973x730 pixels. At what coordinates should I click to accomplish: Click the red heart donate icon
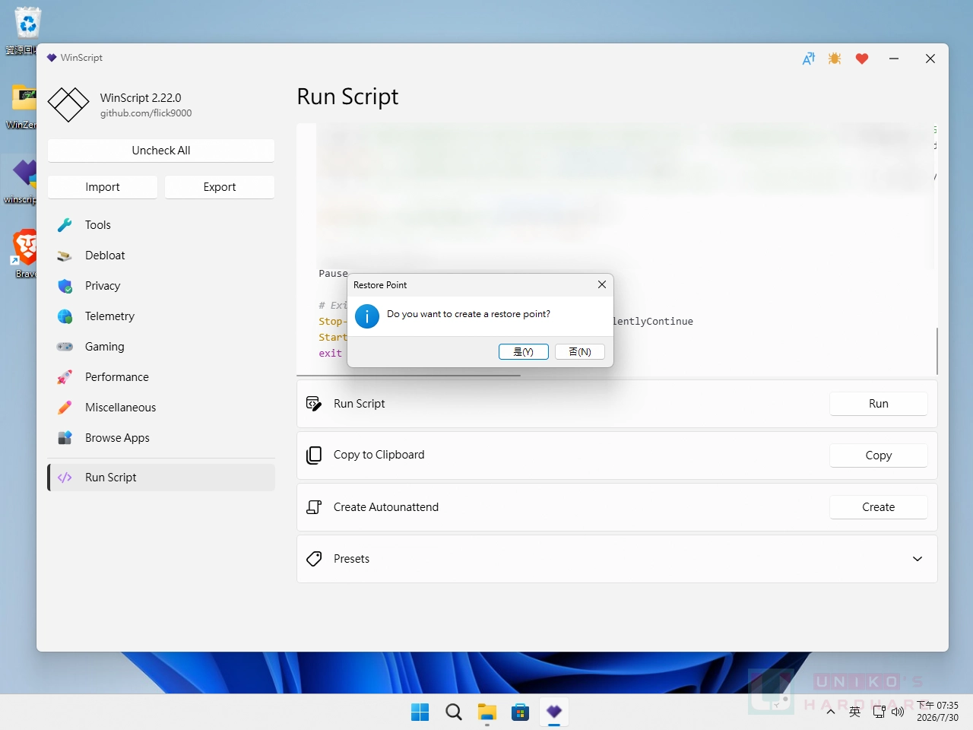(862, 59)
